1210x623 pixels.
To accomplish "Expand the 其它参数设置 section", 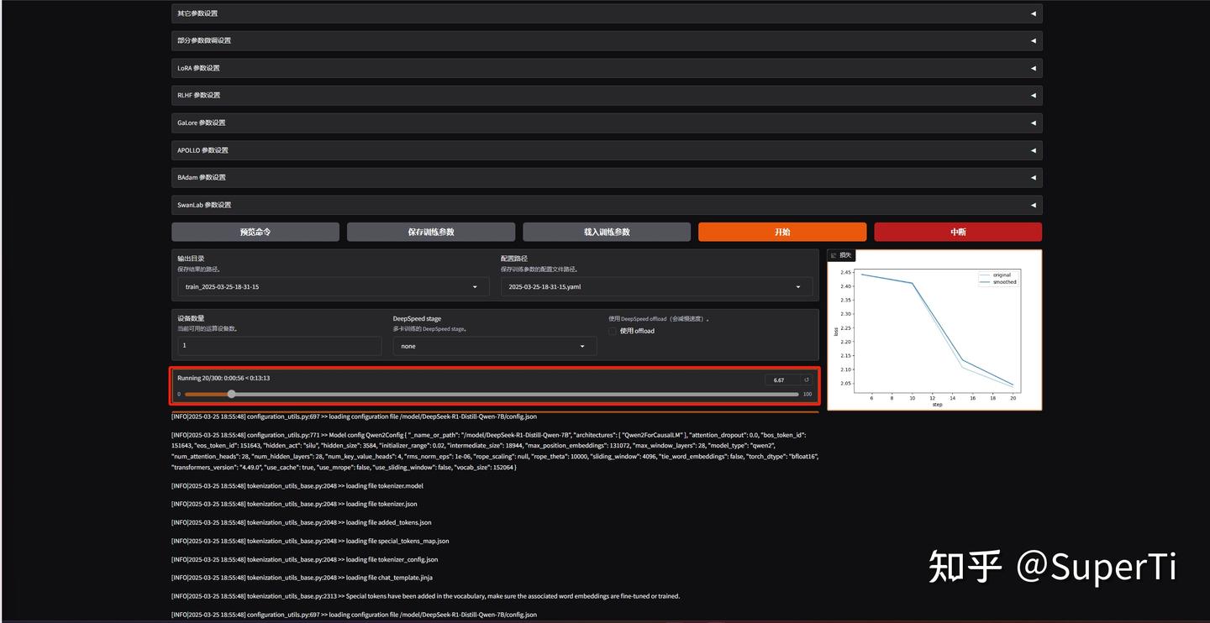I will coord(607,13).
